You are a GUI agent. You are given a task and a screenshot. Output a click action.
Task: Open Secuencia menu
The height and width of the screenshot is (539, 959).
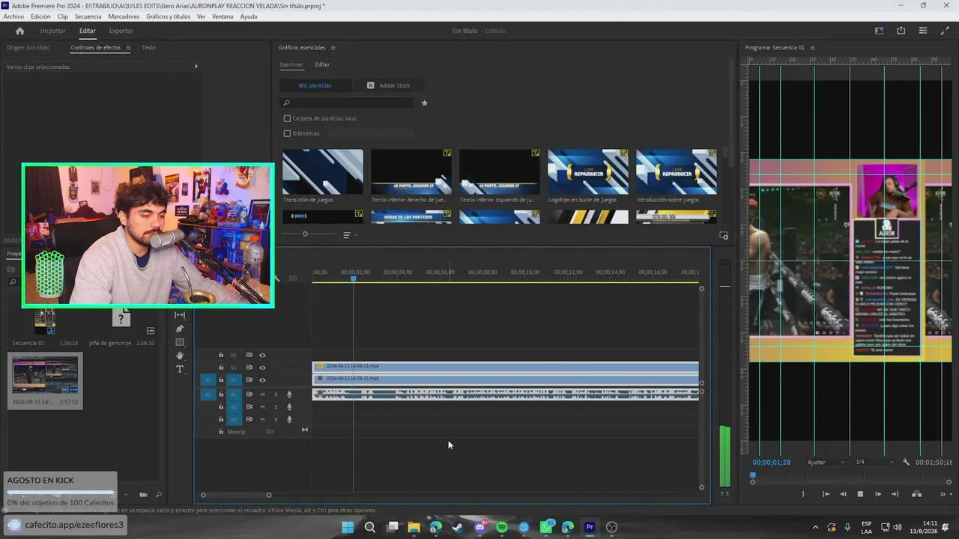[x=88, y=16]
